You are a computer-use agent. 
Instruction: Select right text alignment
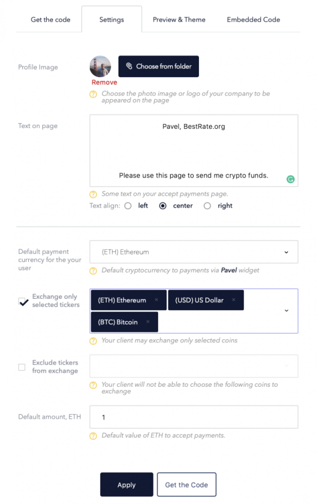[x=207, y=206]
